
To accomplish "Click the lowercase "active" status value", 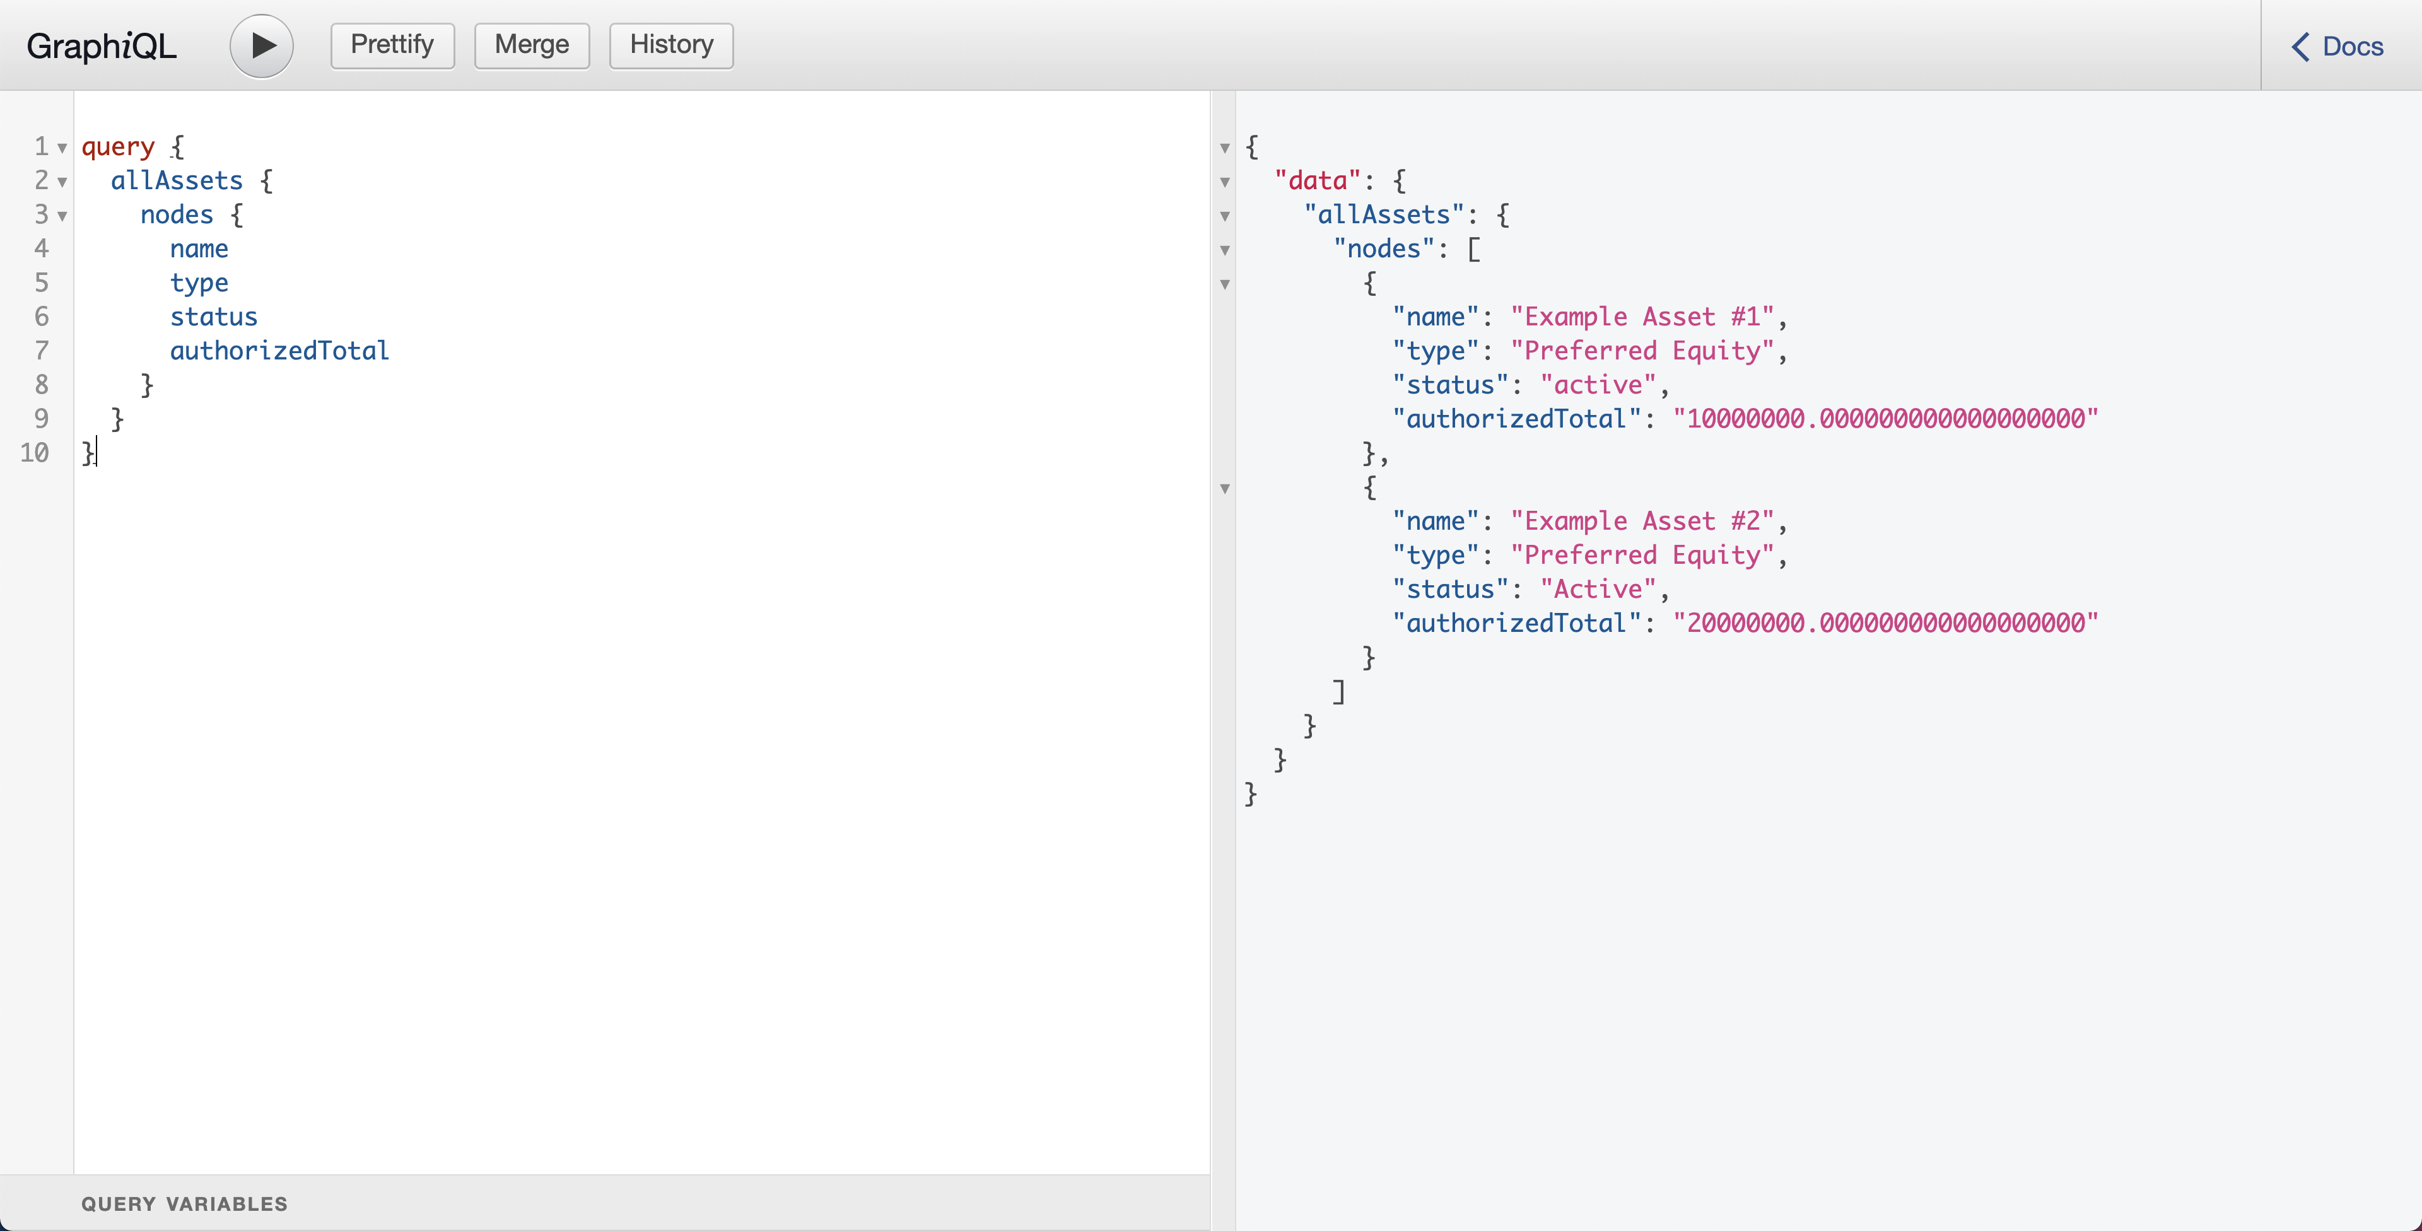I will tap(1598, 385).
